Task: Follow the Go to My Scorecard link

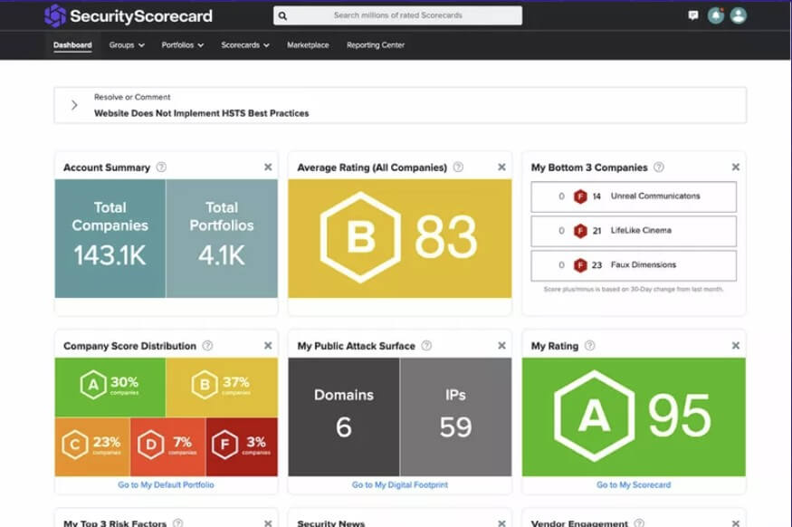Action: point(634,484)
